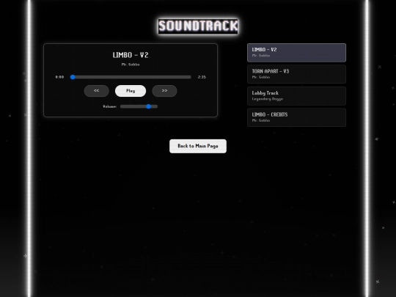Click the Lobby Track artist name in the playlist

pos(268,99)
